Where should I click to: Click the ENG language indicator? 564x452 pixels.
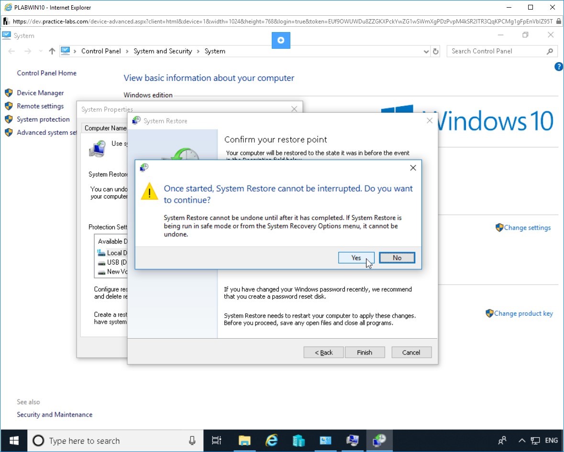(x=552, y=441)
